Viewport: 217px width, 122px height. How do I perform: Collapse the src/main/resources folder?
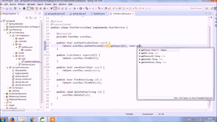click(7, 67)
